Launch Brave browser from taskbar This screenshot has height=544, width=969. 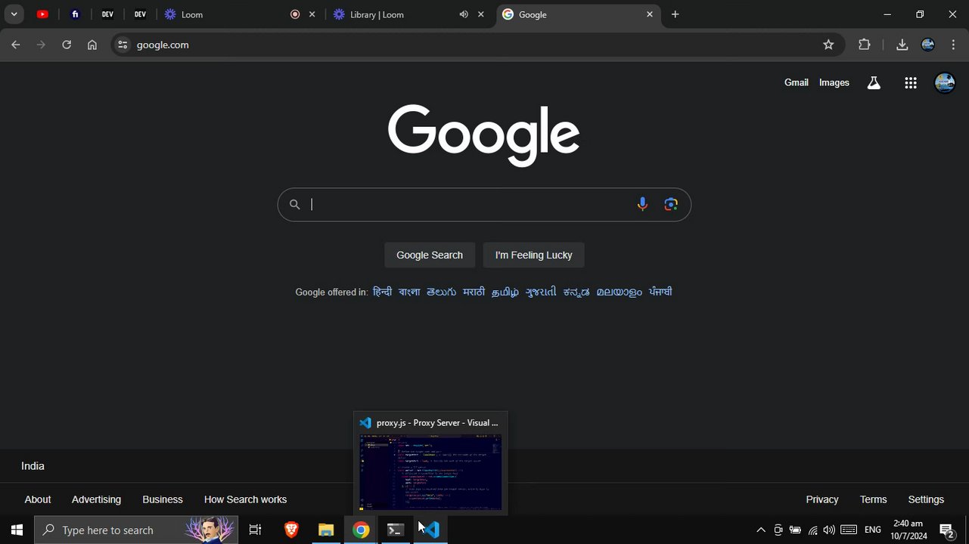(291, 530)
